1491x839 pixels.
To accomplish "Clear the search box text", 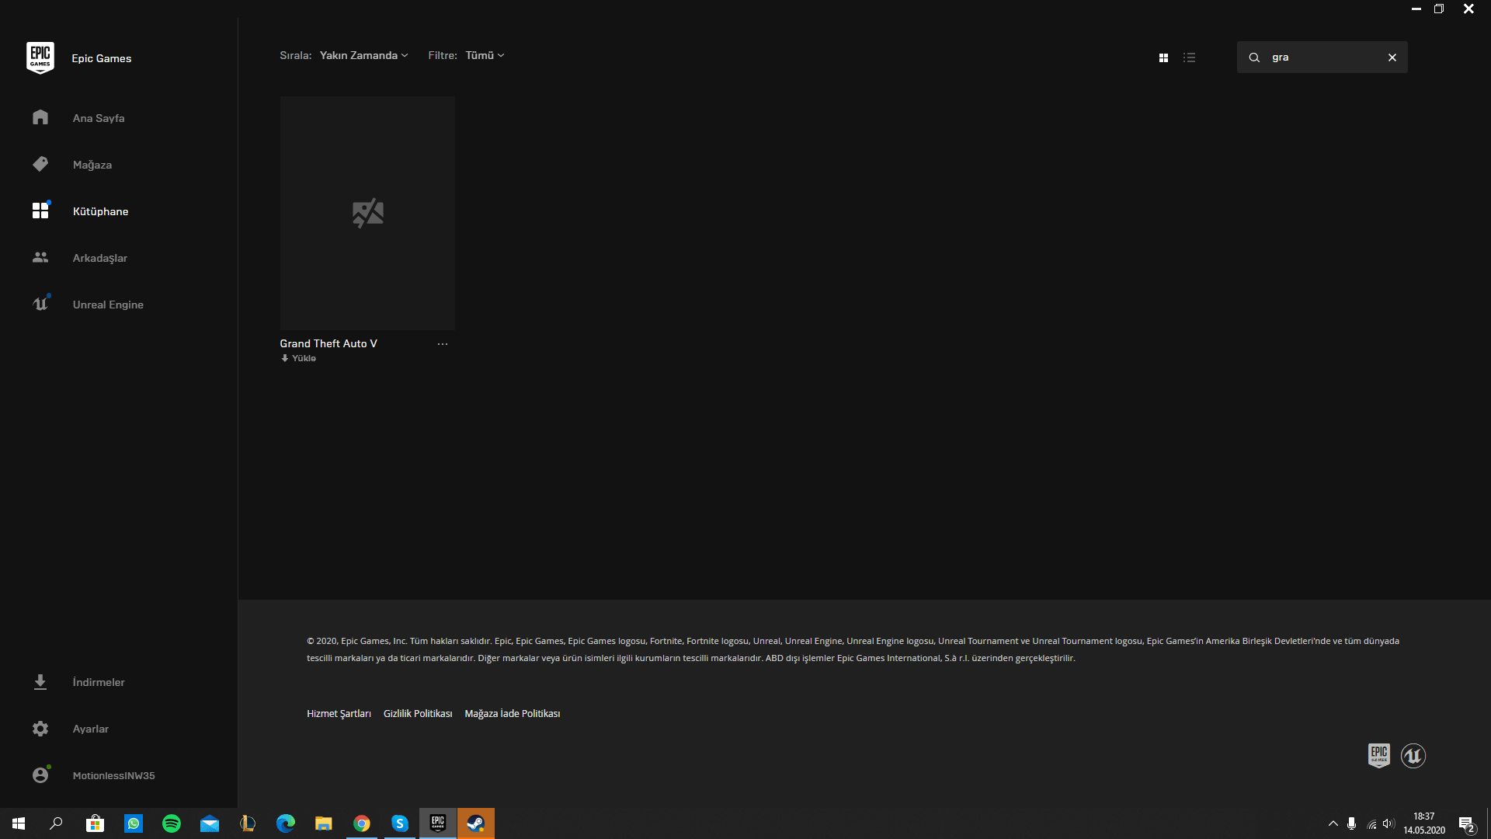I will [x=1392, y=57].
